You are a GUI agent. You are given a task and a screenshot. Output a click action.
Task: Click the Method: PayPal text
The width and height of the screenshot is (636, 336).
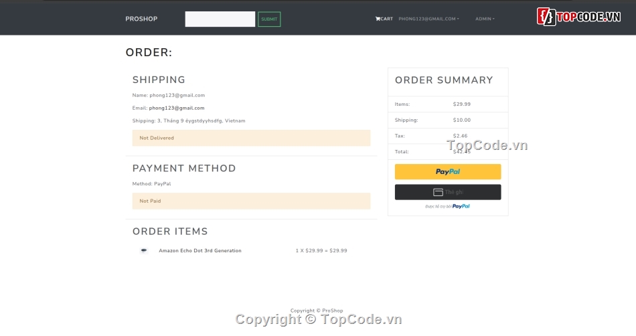151,183
